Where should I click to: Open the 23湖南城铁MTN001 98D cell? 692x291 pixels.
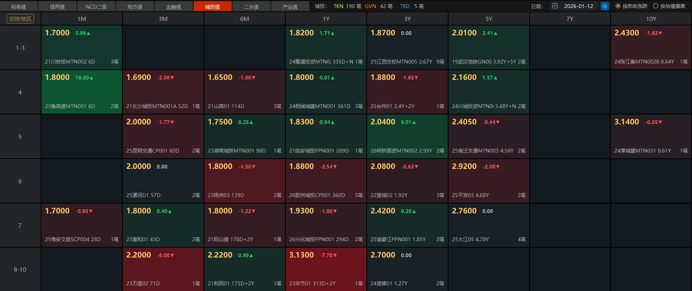pyautogui.click(x=245, y=136)
